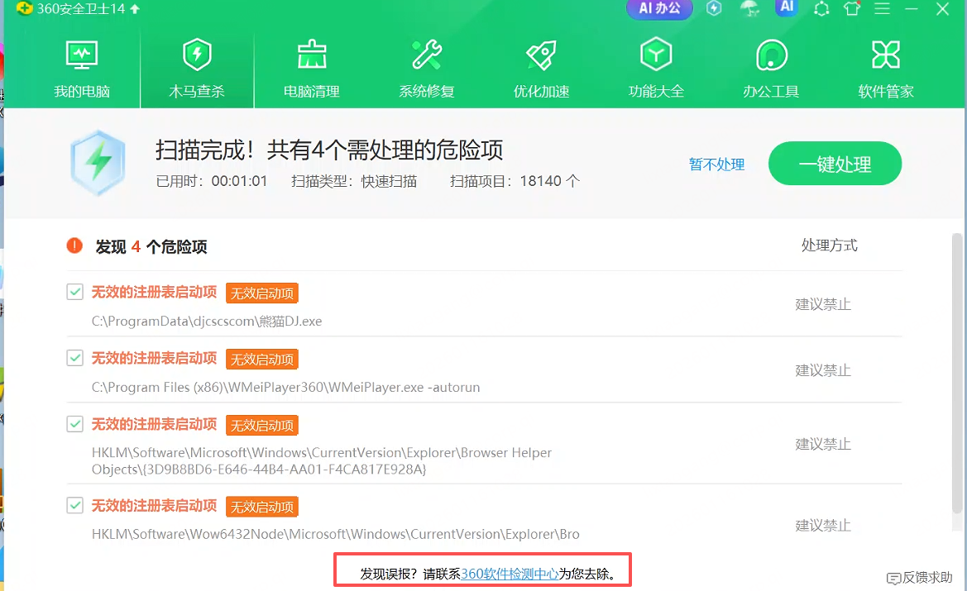Open the 建议禁止 option for 熊猫DJ.exe
The width and height of the screenshot is (967, 591).
[x=823, y=304]
